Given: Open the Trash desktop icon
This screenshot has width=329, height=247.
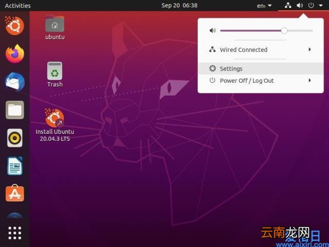Looking at the screenshot, I should click(x=55, y=75).
